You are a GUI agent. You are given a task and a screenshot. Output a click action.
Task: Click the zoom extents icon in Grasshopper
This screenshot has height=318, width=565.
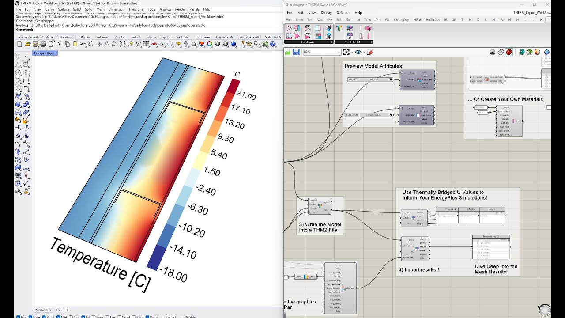coord(347,52)
